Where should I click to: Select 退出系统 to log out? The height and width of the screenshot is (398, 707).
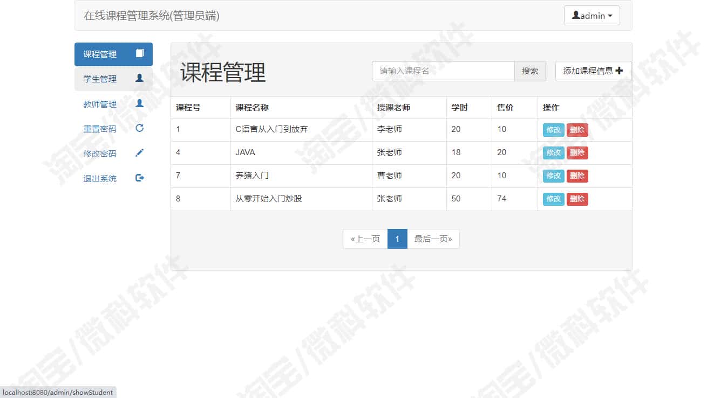coord(113,178)
